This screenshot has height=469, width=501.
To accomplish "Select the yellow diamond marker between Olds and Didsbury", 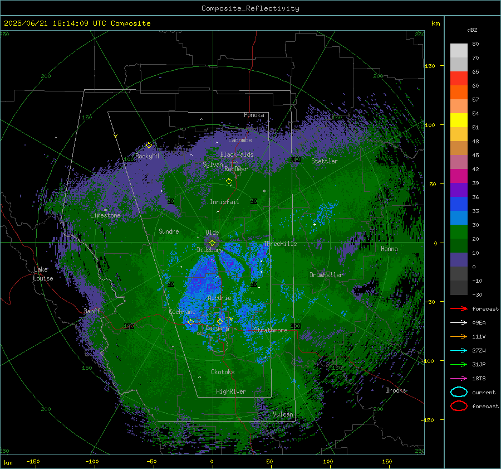I will [212, 243].
